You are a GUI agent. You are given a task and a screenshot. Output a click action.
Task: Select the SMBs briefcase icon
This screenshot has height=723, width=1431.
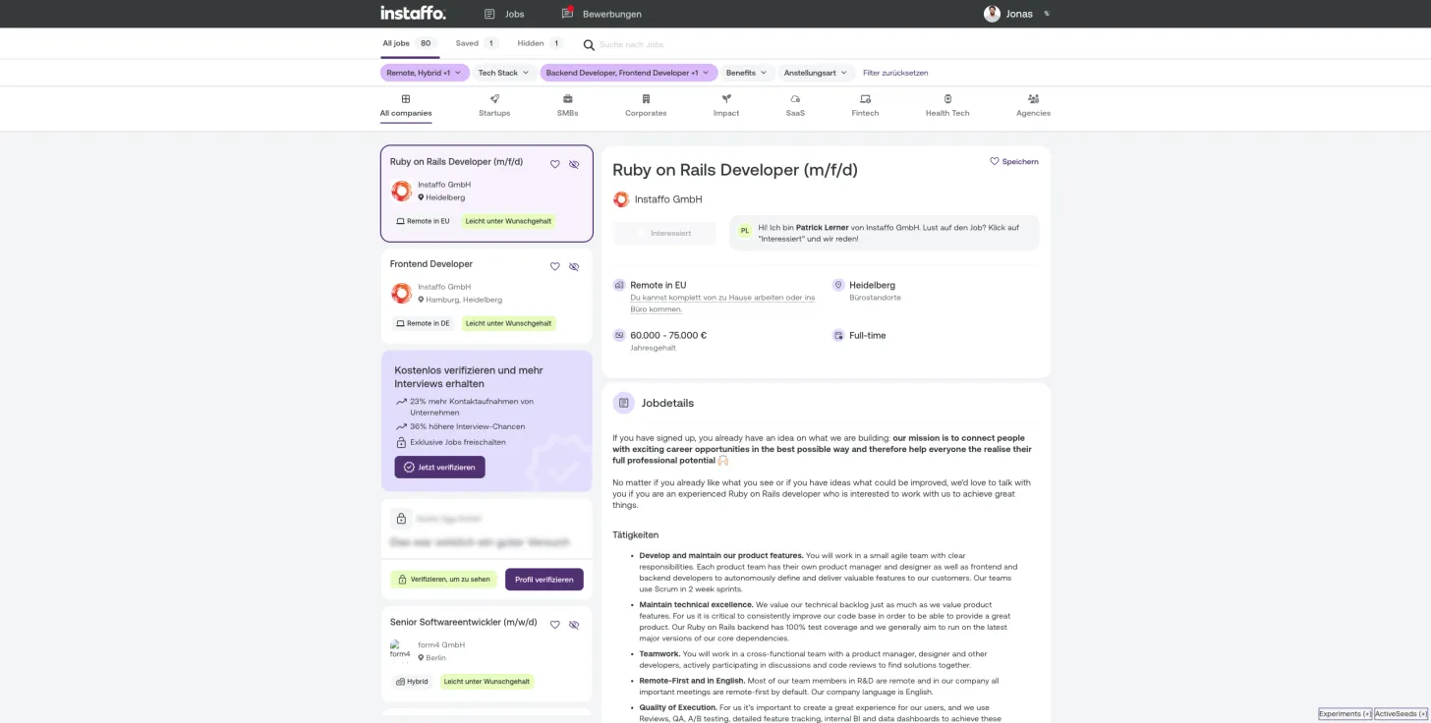[x=567, y=99]
